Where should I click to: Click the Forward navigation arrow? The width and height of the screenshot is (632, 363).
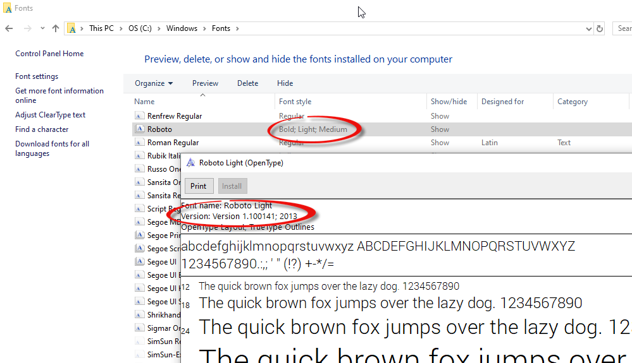pos(27,28)
